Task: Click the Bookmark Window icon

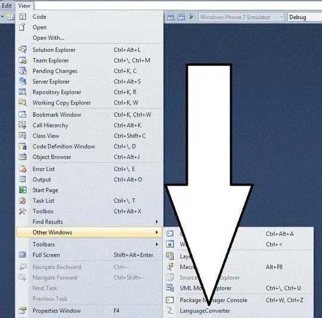Action: 23,115
